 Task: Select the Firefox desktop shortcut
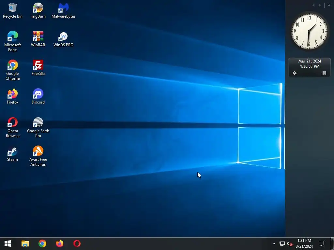(x=13, y=96)
